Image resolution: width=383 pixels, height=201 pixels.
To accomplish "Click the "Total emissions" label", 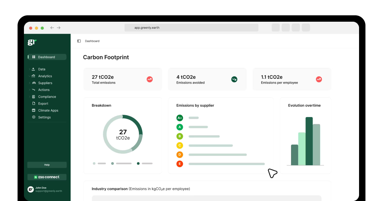I will click(104, 83).
